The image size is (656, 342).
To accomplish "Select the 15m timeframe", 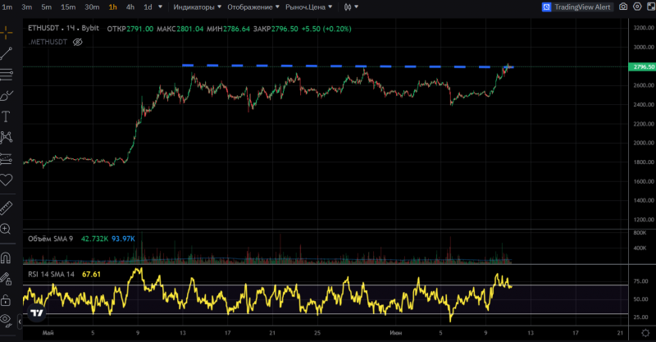I will click(68, 7).
